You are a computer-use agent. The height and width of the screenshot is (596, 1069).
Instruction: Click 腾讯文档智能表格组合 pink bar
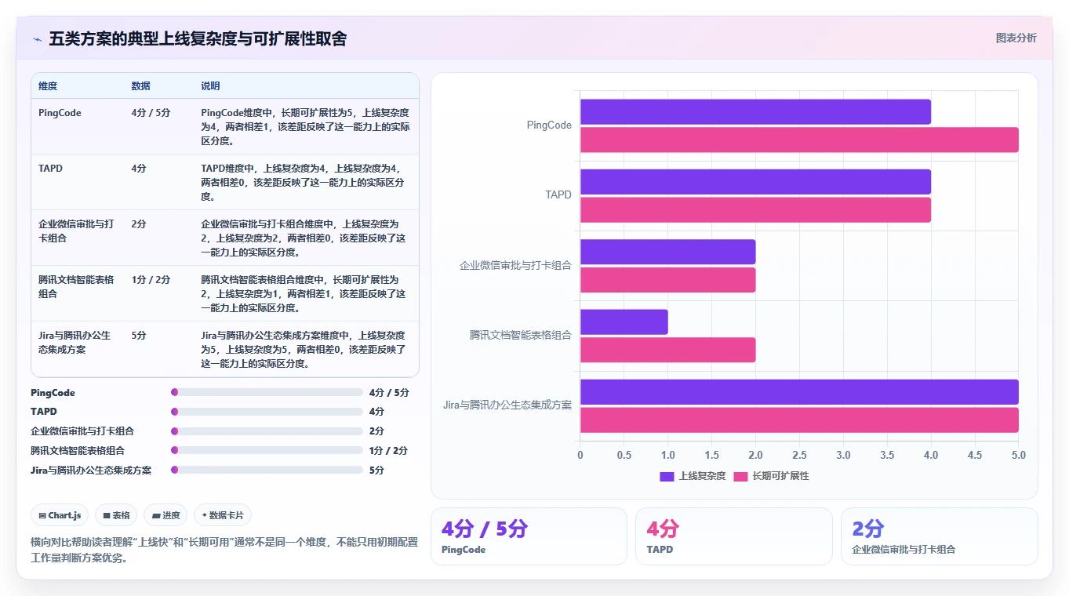pos(667,350)
